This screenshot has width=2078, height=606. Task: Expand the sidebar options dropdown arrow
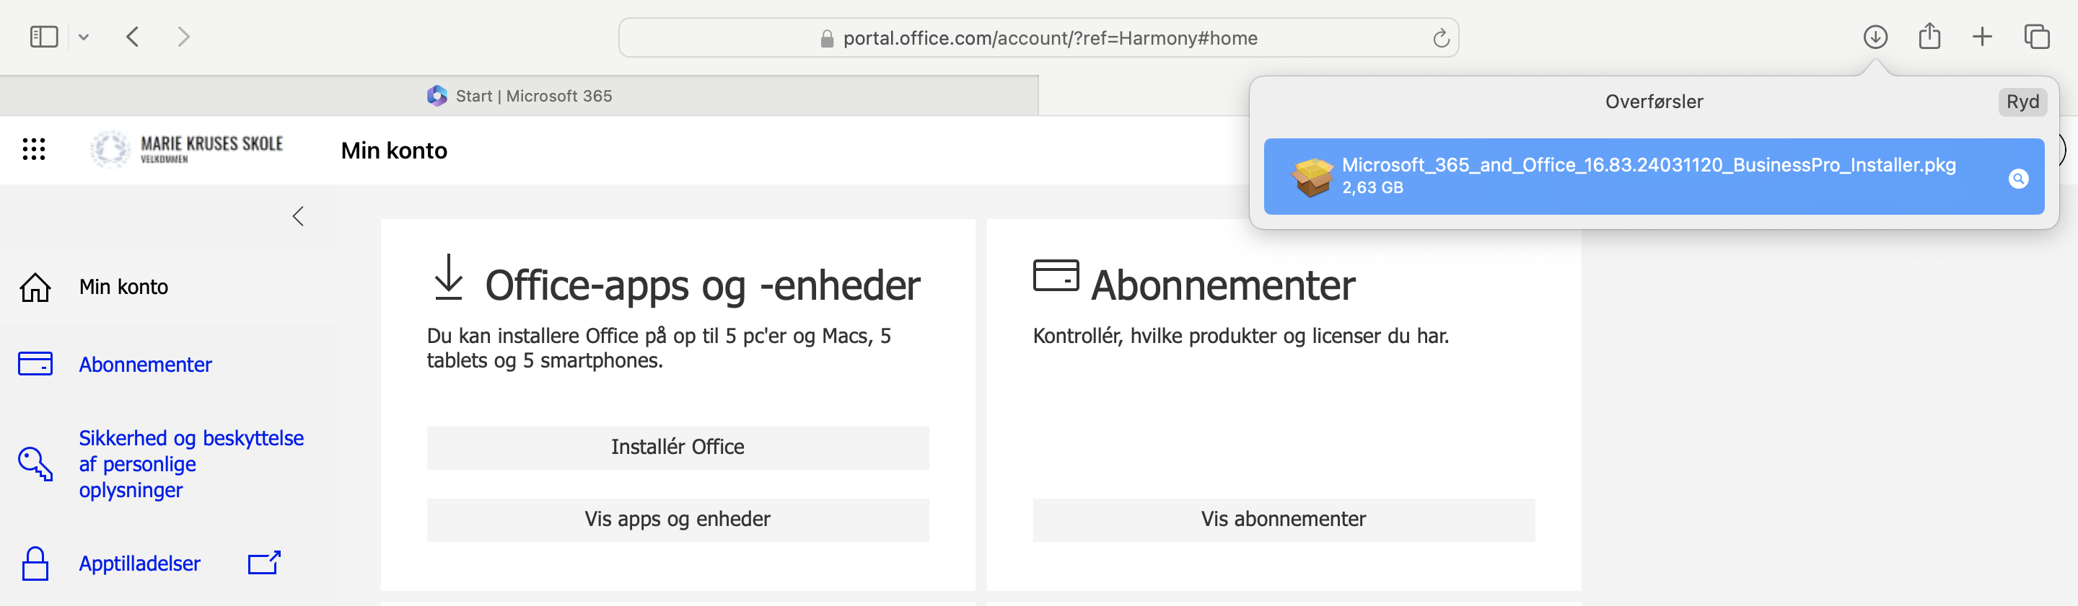coord(84,37)
